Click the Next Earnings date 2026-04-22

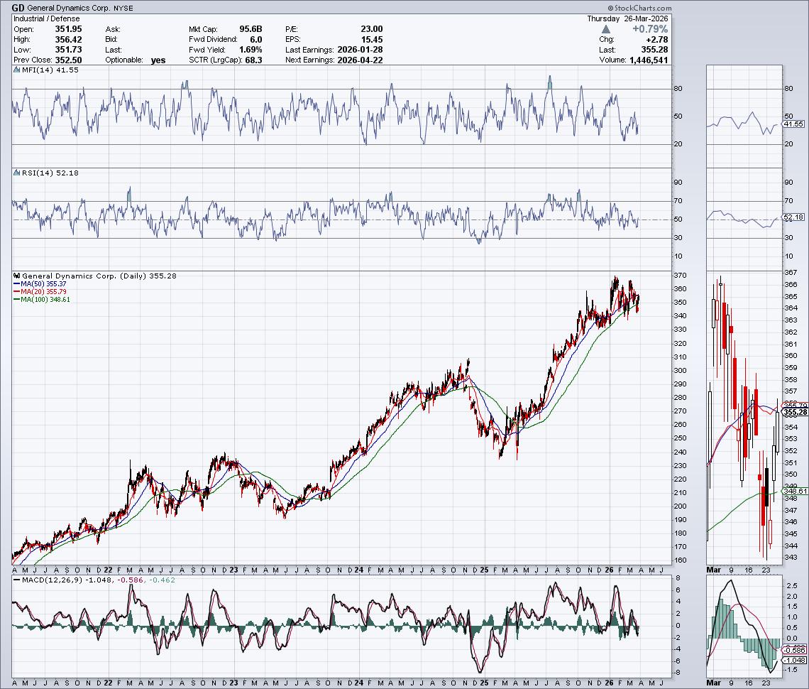tap(360, 60)
